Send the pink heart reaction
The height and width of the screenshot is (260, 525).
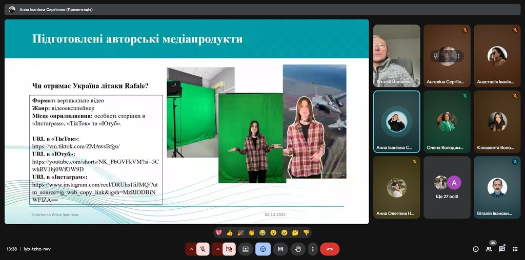coord(218,232)
